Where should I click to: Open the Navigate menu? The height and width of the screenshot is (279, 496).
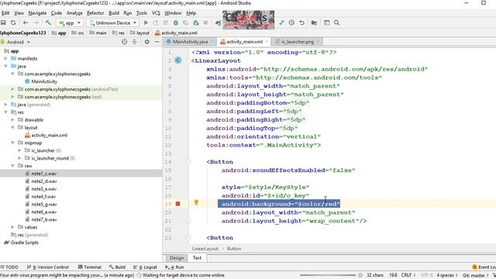37,13
